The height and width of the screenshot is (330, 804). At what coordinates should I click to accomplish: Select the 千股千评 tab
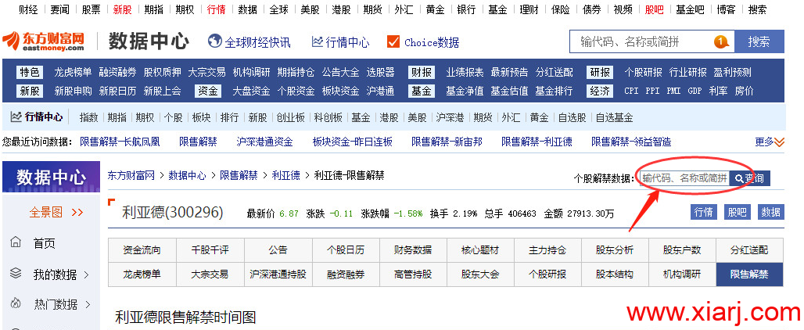(x=210, y=250)
